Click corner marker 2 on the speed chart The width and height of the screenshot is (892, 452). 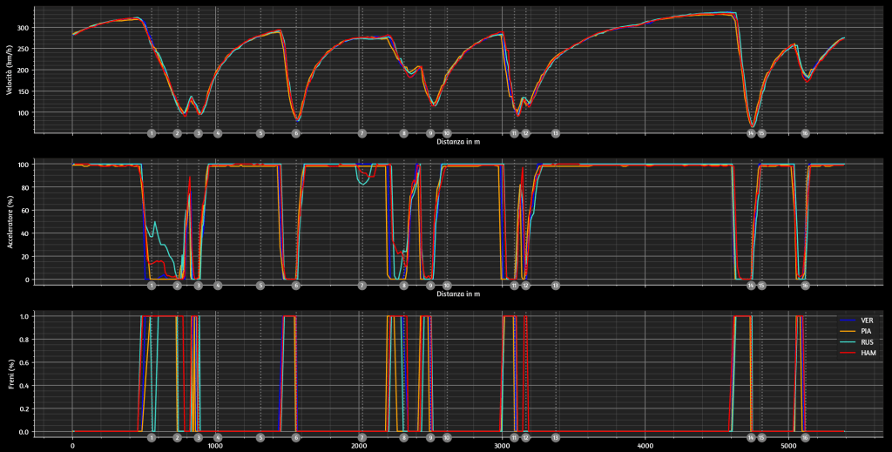pos(178,133)
